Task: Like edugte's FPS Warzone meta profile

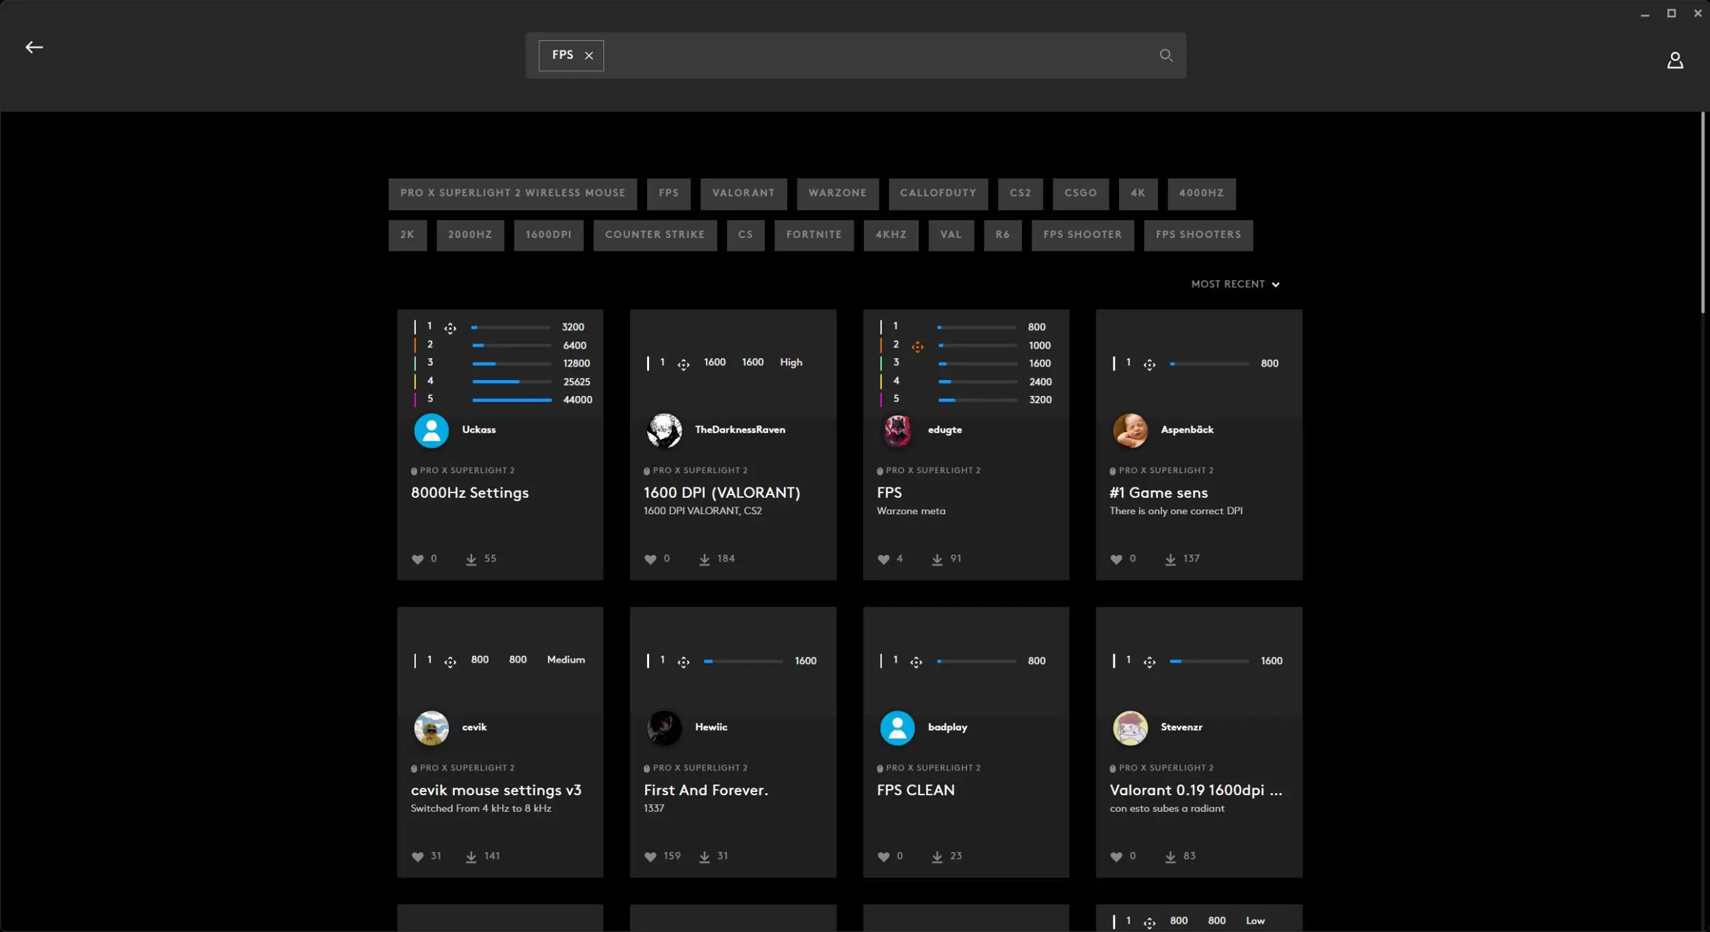Action: coord(884,559)
